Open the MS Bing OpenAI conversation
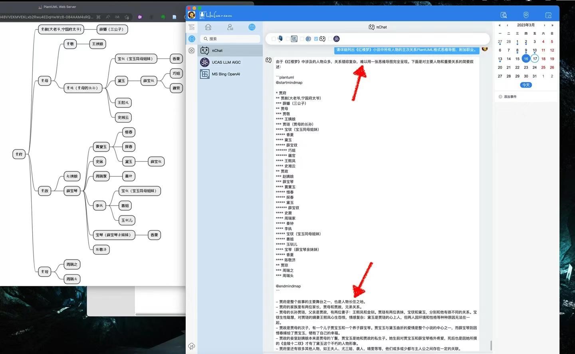 [230, 74]
